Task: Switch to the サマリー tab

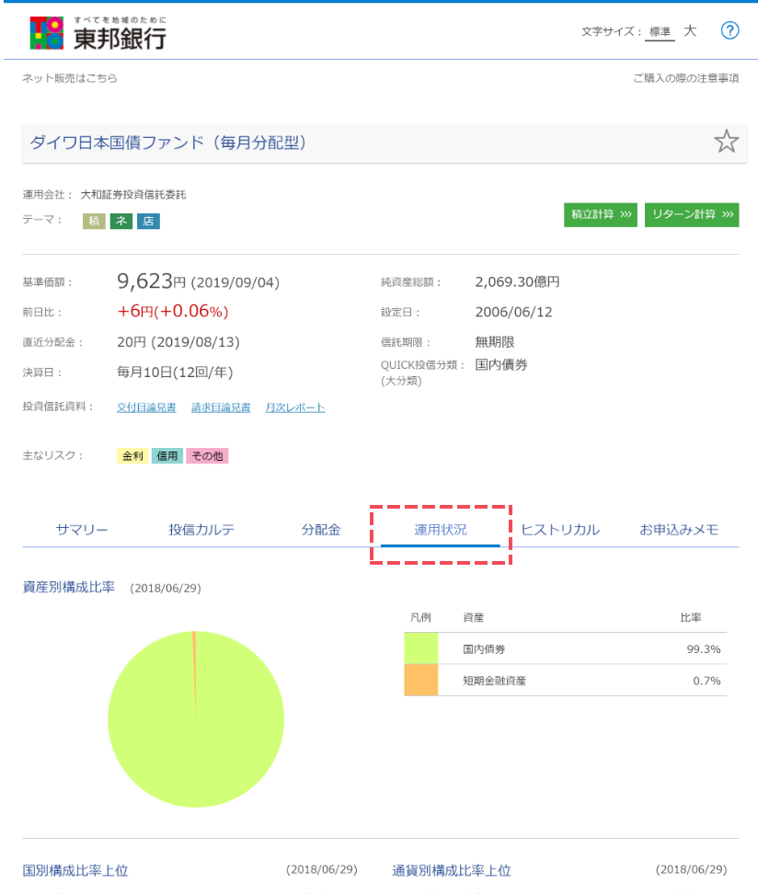Action: click(82, 530)
